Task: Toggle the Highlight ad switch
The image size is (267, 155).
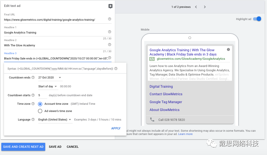Action: point(257,19)
